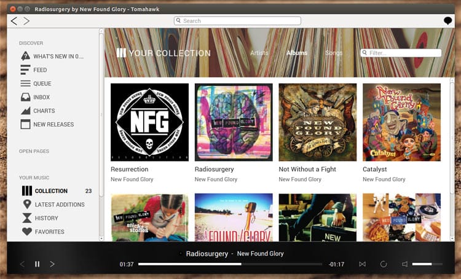461x279 pixels.
Task: Switch to the Artists tab
Action: tap(259, 53)
